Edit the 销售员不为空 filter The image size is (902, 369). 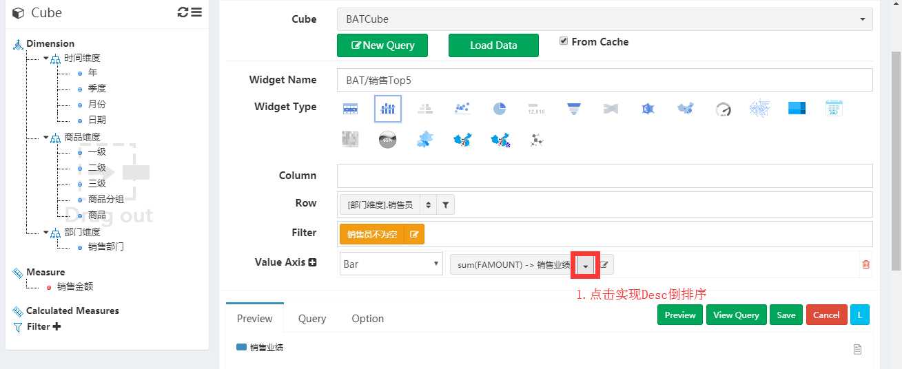tap(414, 234)
